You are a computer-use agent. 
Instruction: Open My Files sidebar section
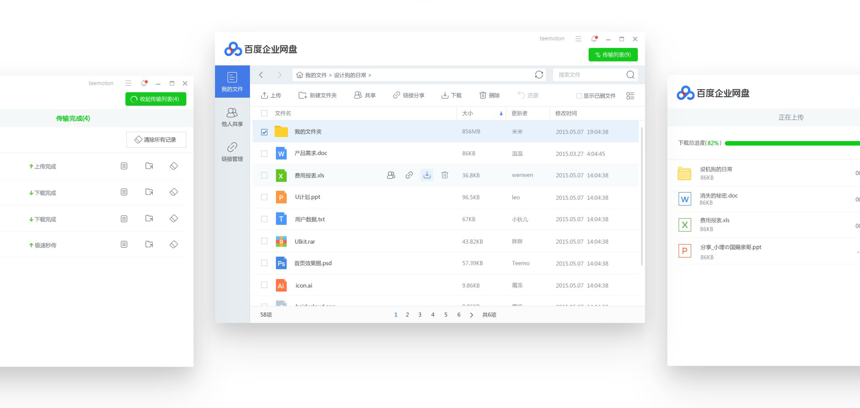coord(232,82)
